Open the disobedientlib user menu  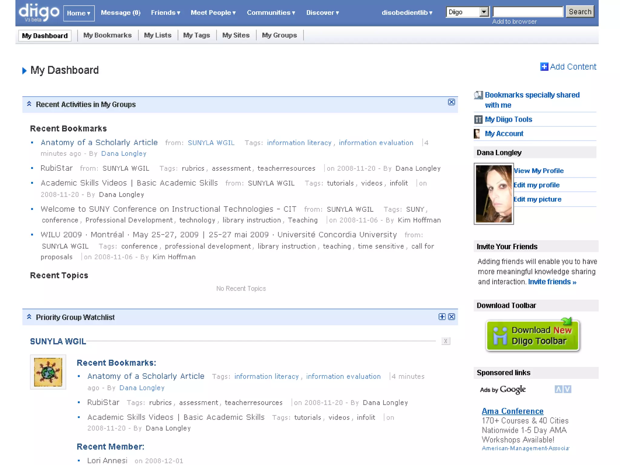pyautogui.click(x=407, y=13)
